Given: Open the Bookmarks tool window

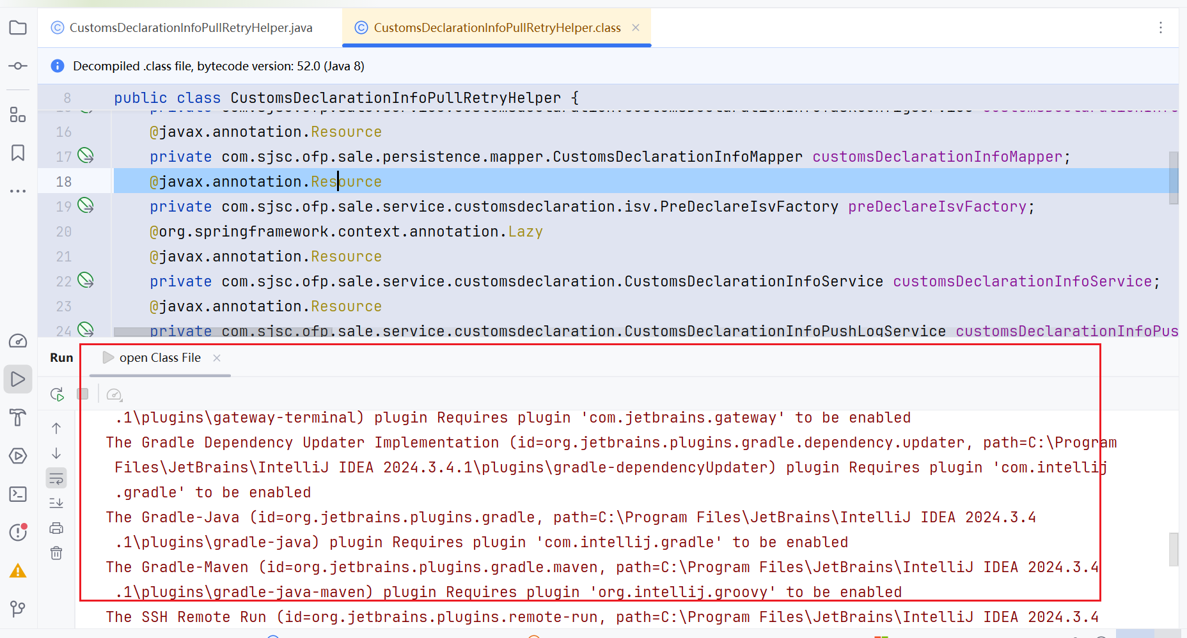Looking at the screenshot, I should [18, 153].
